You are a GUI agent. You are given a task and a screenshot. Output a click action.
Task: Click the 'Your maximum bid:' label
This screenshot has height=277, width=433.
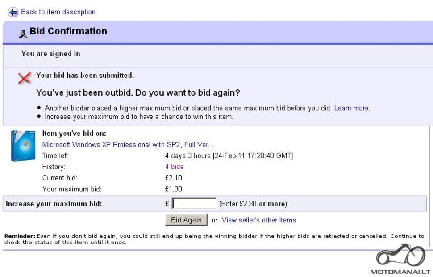point(72,189)
